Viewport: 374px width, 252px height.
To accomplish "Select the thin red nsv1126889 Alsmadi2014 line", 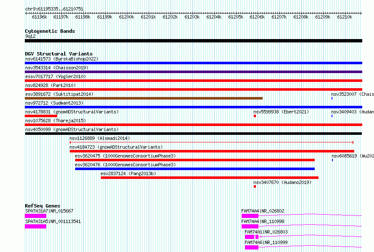I will point(211,142).
